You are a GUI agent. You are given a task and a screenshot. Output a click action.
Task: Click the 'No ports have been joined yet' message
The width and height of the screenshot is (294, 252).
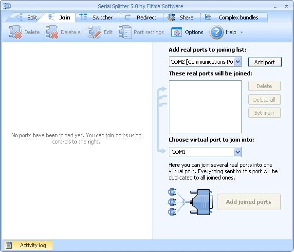point(76,138)
